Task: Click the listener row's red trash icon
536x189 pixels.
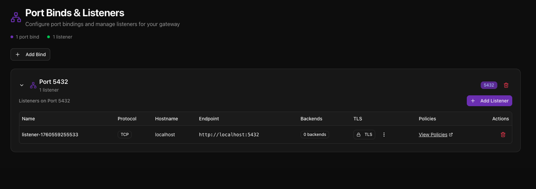Action: 503,135
